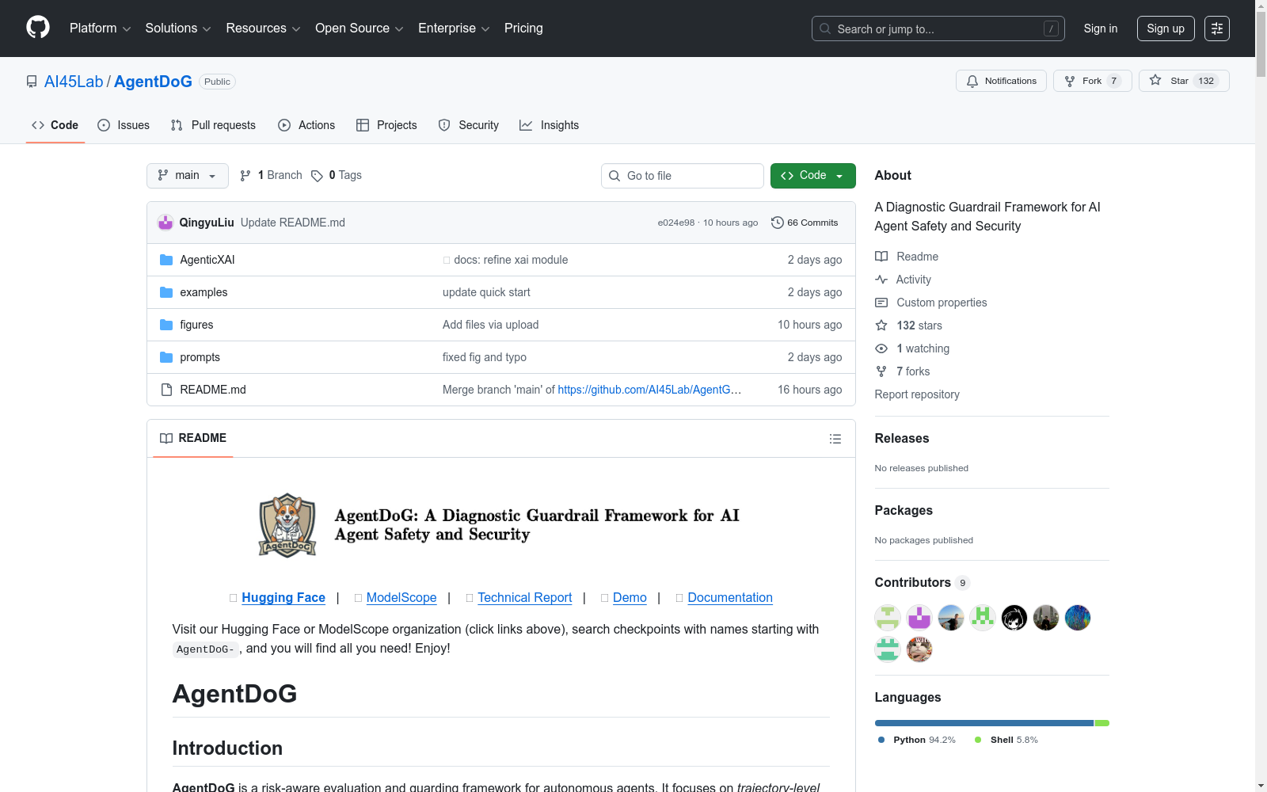The image size is (1267, 792).
Task: Click the Python segment of language bar
Action: pyautogui.click(x=984, y=723)
